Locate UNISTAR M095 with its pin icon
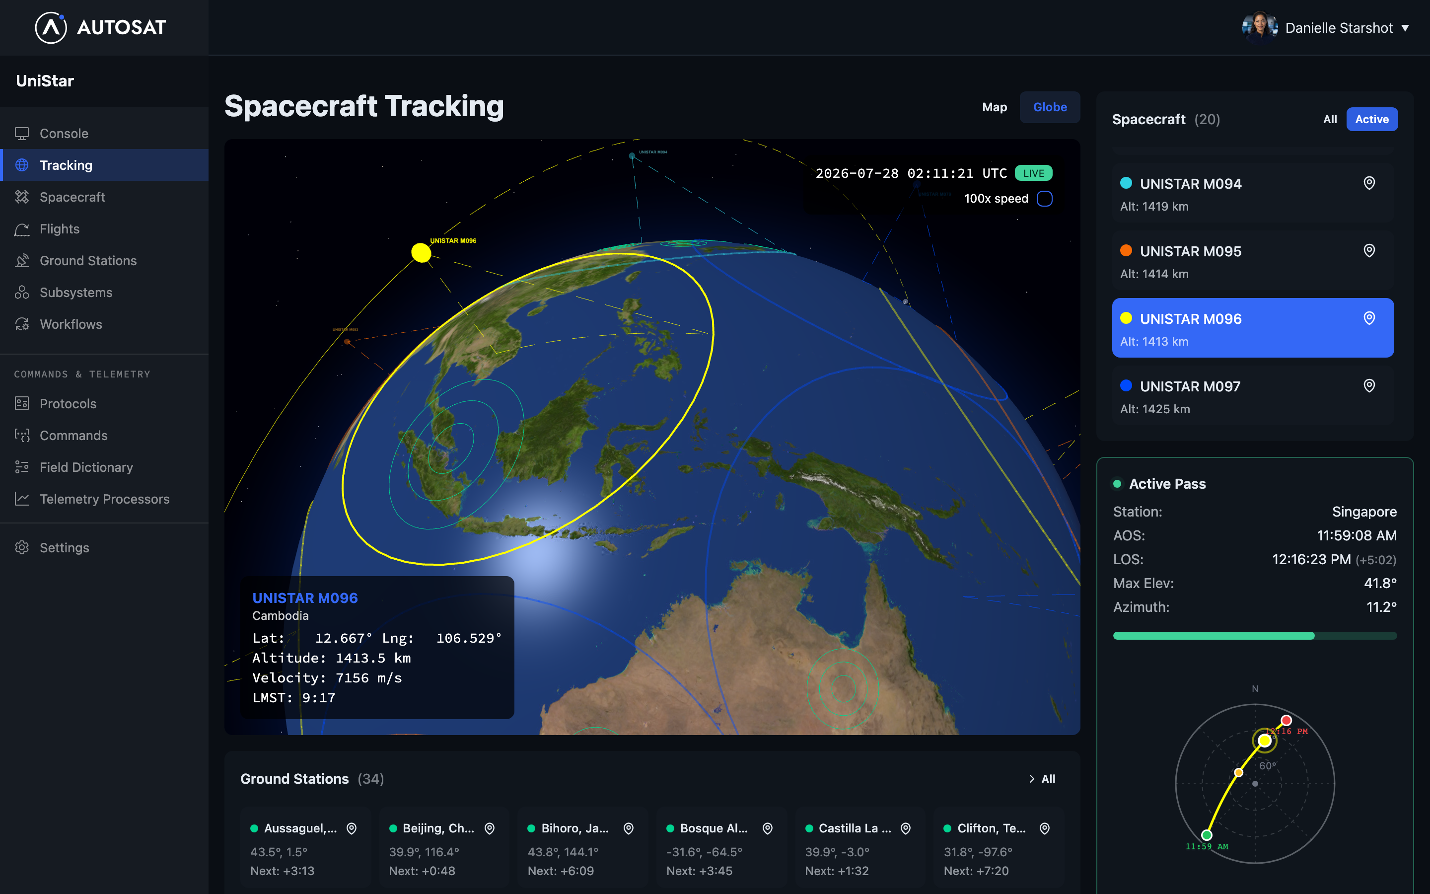This screenshot has width=1430, height=894. (1368, 251)
